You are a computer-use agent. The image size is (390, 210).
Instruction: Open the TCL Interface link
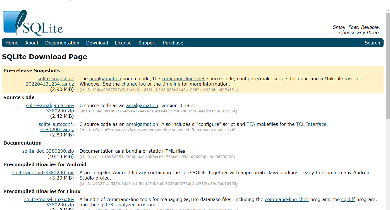[311, 124]
